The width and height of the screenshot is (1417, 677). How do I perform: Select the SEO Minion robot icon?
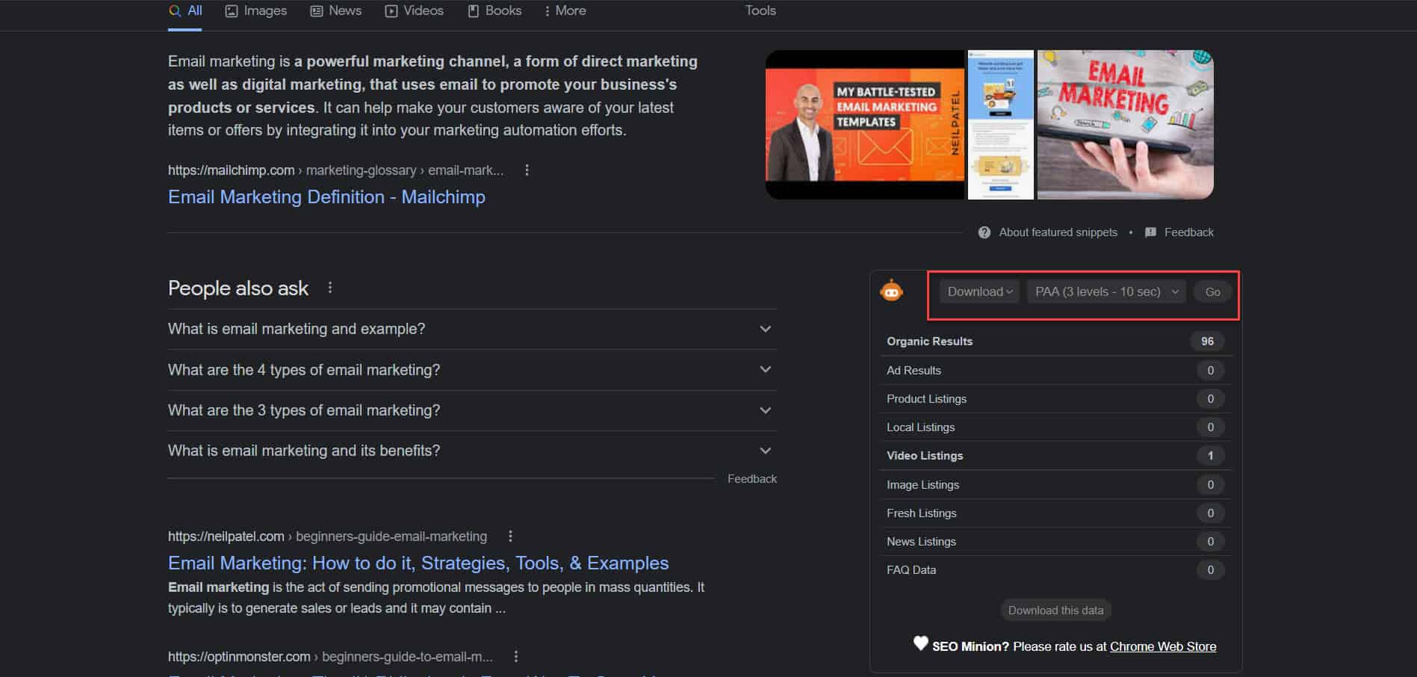point(893,291)
